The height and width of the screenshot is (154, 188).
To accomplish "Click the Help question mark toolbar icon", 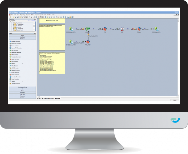I will [72, 17].
